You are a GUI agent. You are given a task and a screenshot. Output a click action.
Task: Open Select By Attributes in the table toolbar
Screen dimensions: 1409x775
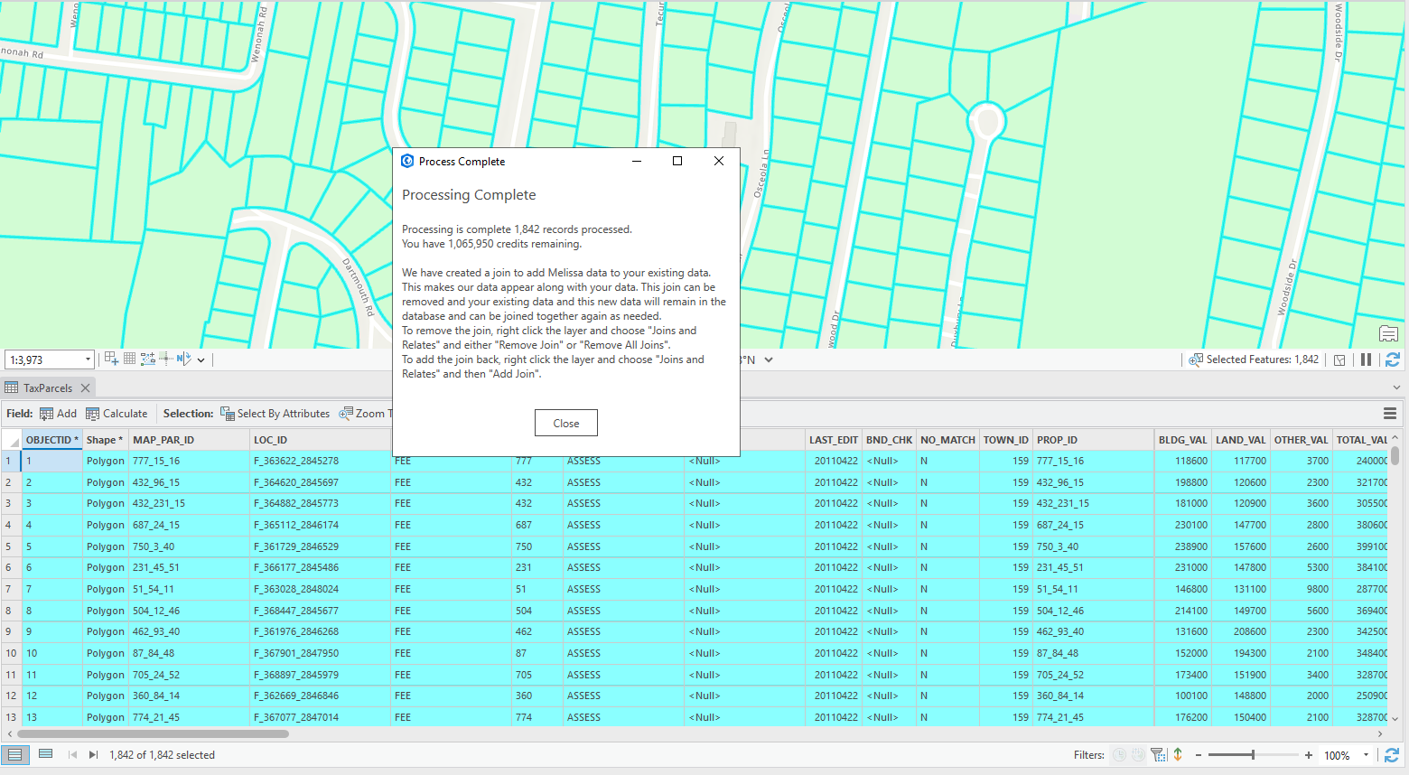(275, 413)
